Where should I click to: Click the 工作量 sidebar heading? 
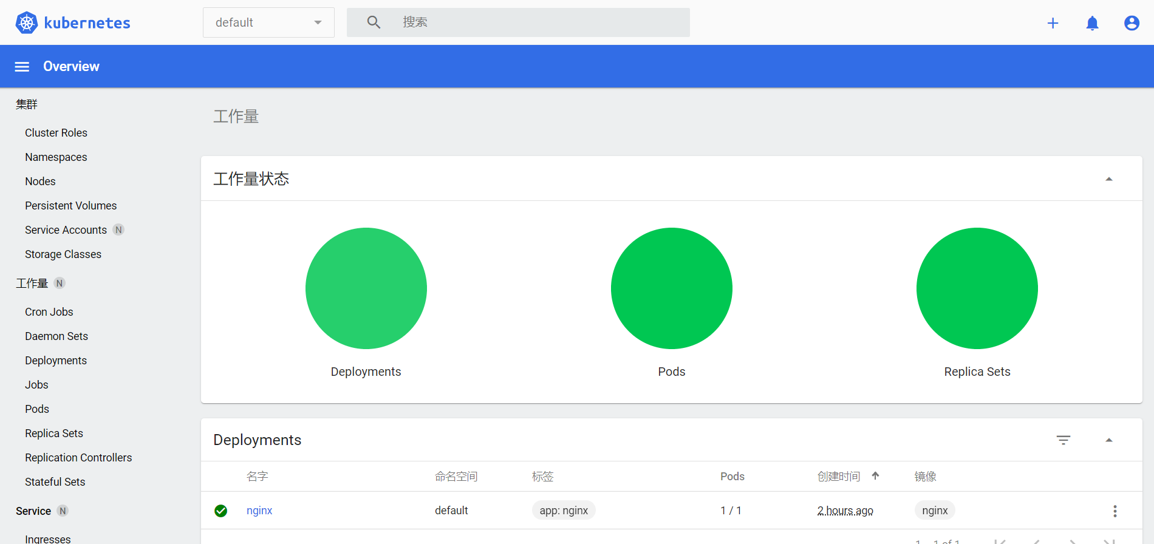pyautogui.click(x=32, y=284)
